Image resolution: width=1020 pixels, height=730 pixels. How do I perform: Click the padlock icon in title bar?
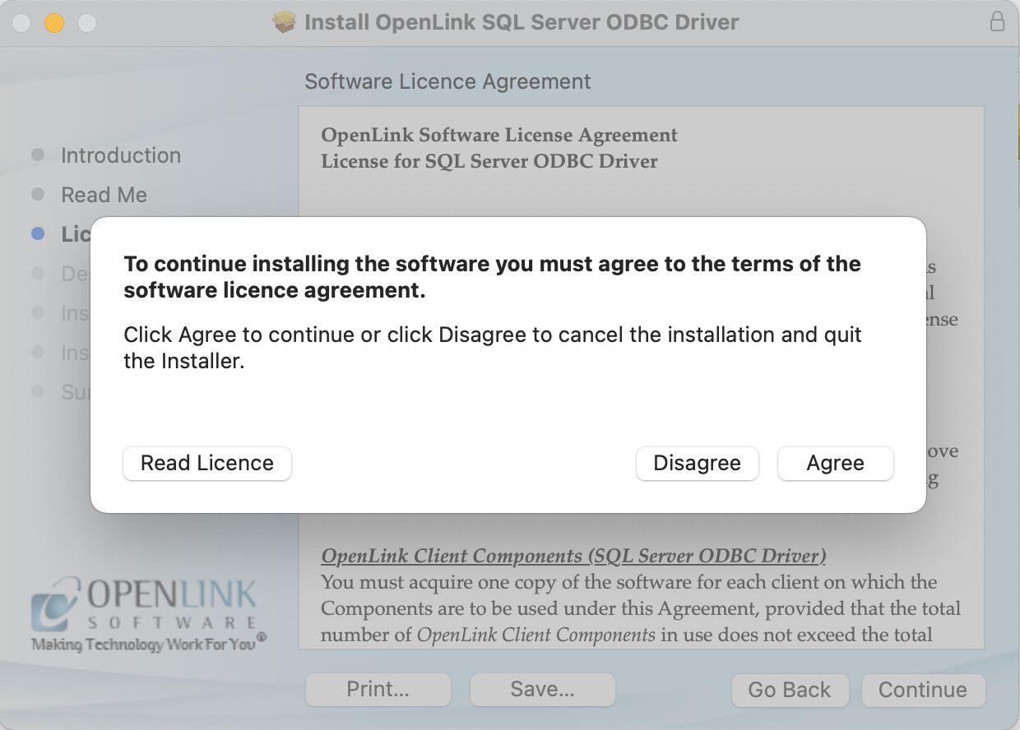[x=997, y=22]
